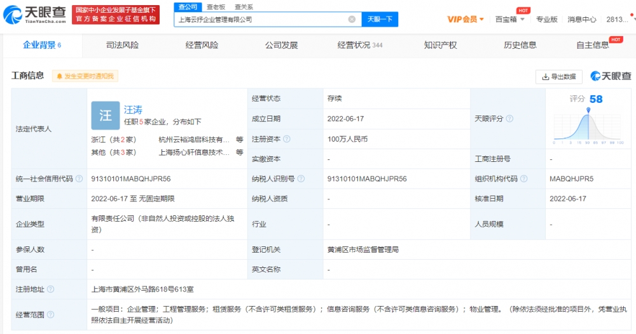Open the 司法风险 tab
This screenshot has width=636, height=334.
coord(122,45)
